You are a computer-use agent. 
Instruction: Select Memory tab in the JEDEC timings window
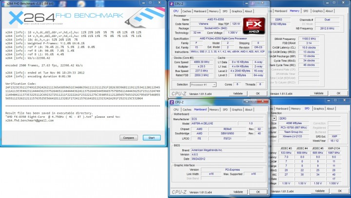click(295, 108)
